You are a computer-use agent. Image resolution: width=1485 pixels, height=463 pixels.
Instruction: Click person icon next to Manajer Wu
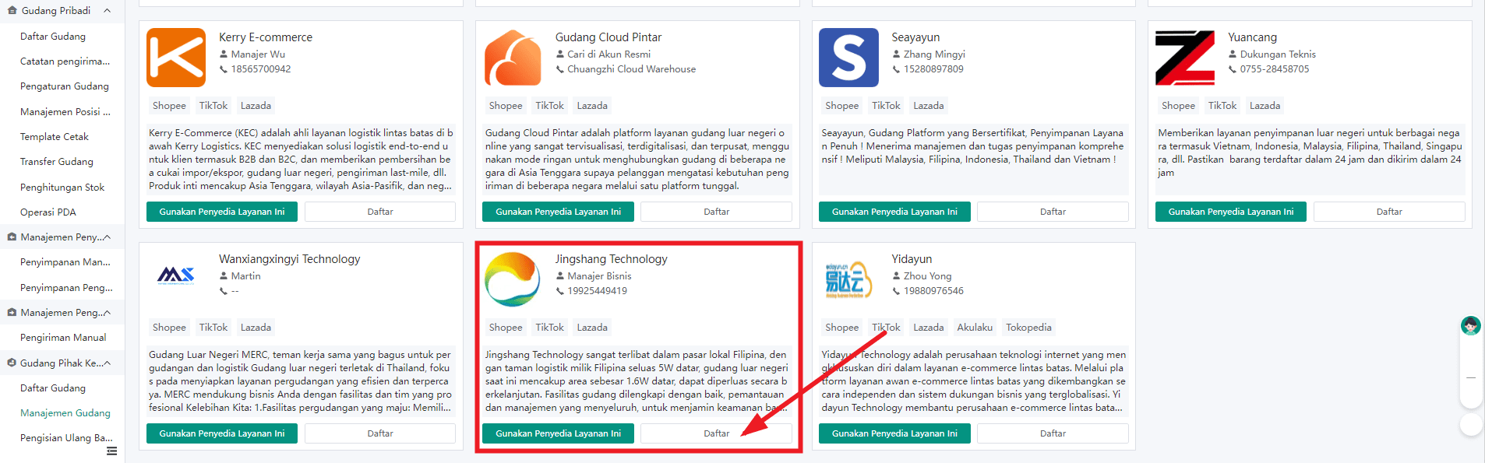pos(224,54)
